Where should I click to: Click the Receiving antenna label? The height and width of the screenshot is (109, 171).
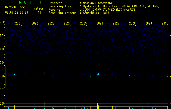63,13
